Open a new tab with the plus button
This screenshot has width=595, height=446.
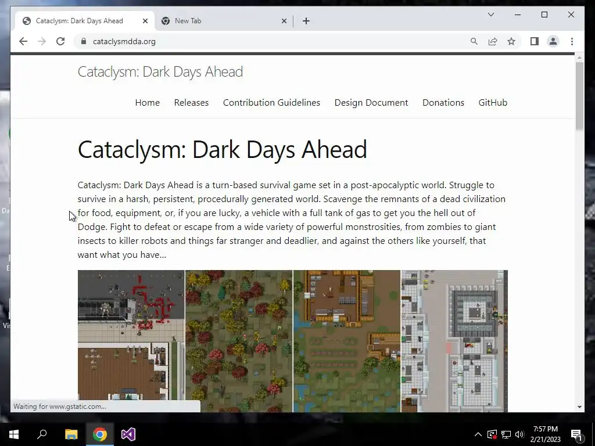(306, 21)
